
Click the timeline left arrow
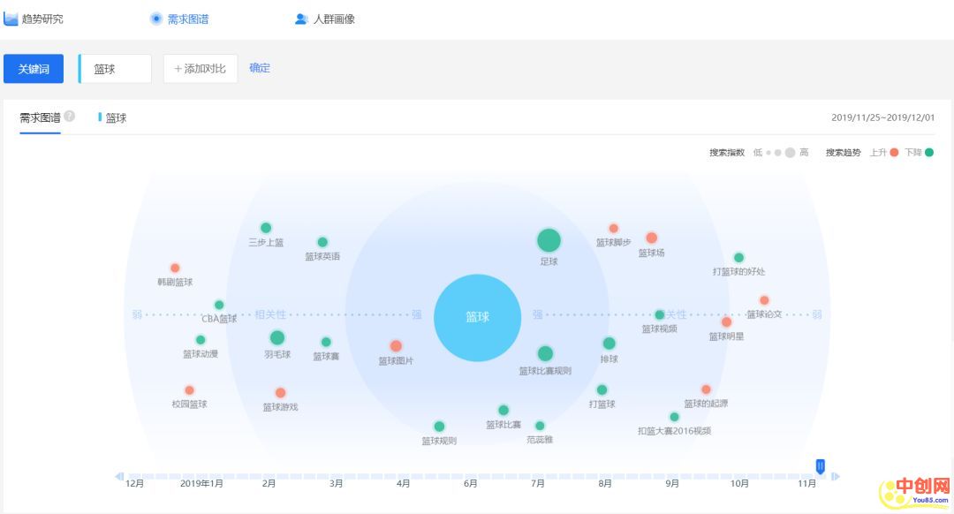point(119,477)
